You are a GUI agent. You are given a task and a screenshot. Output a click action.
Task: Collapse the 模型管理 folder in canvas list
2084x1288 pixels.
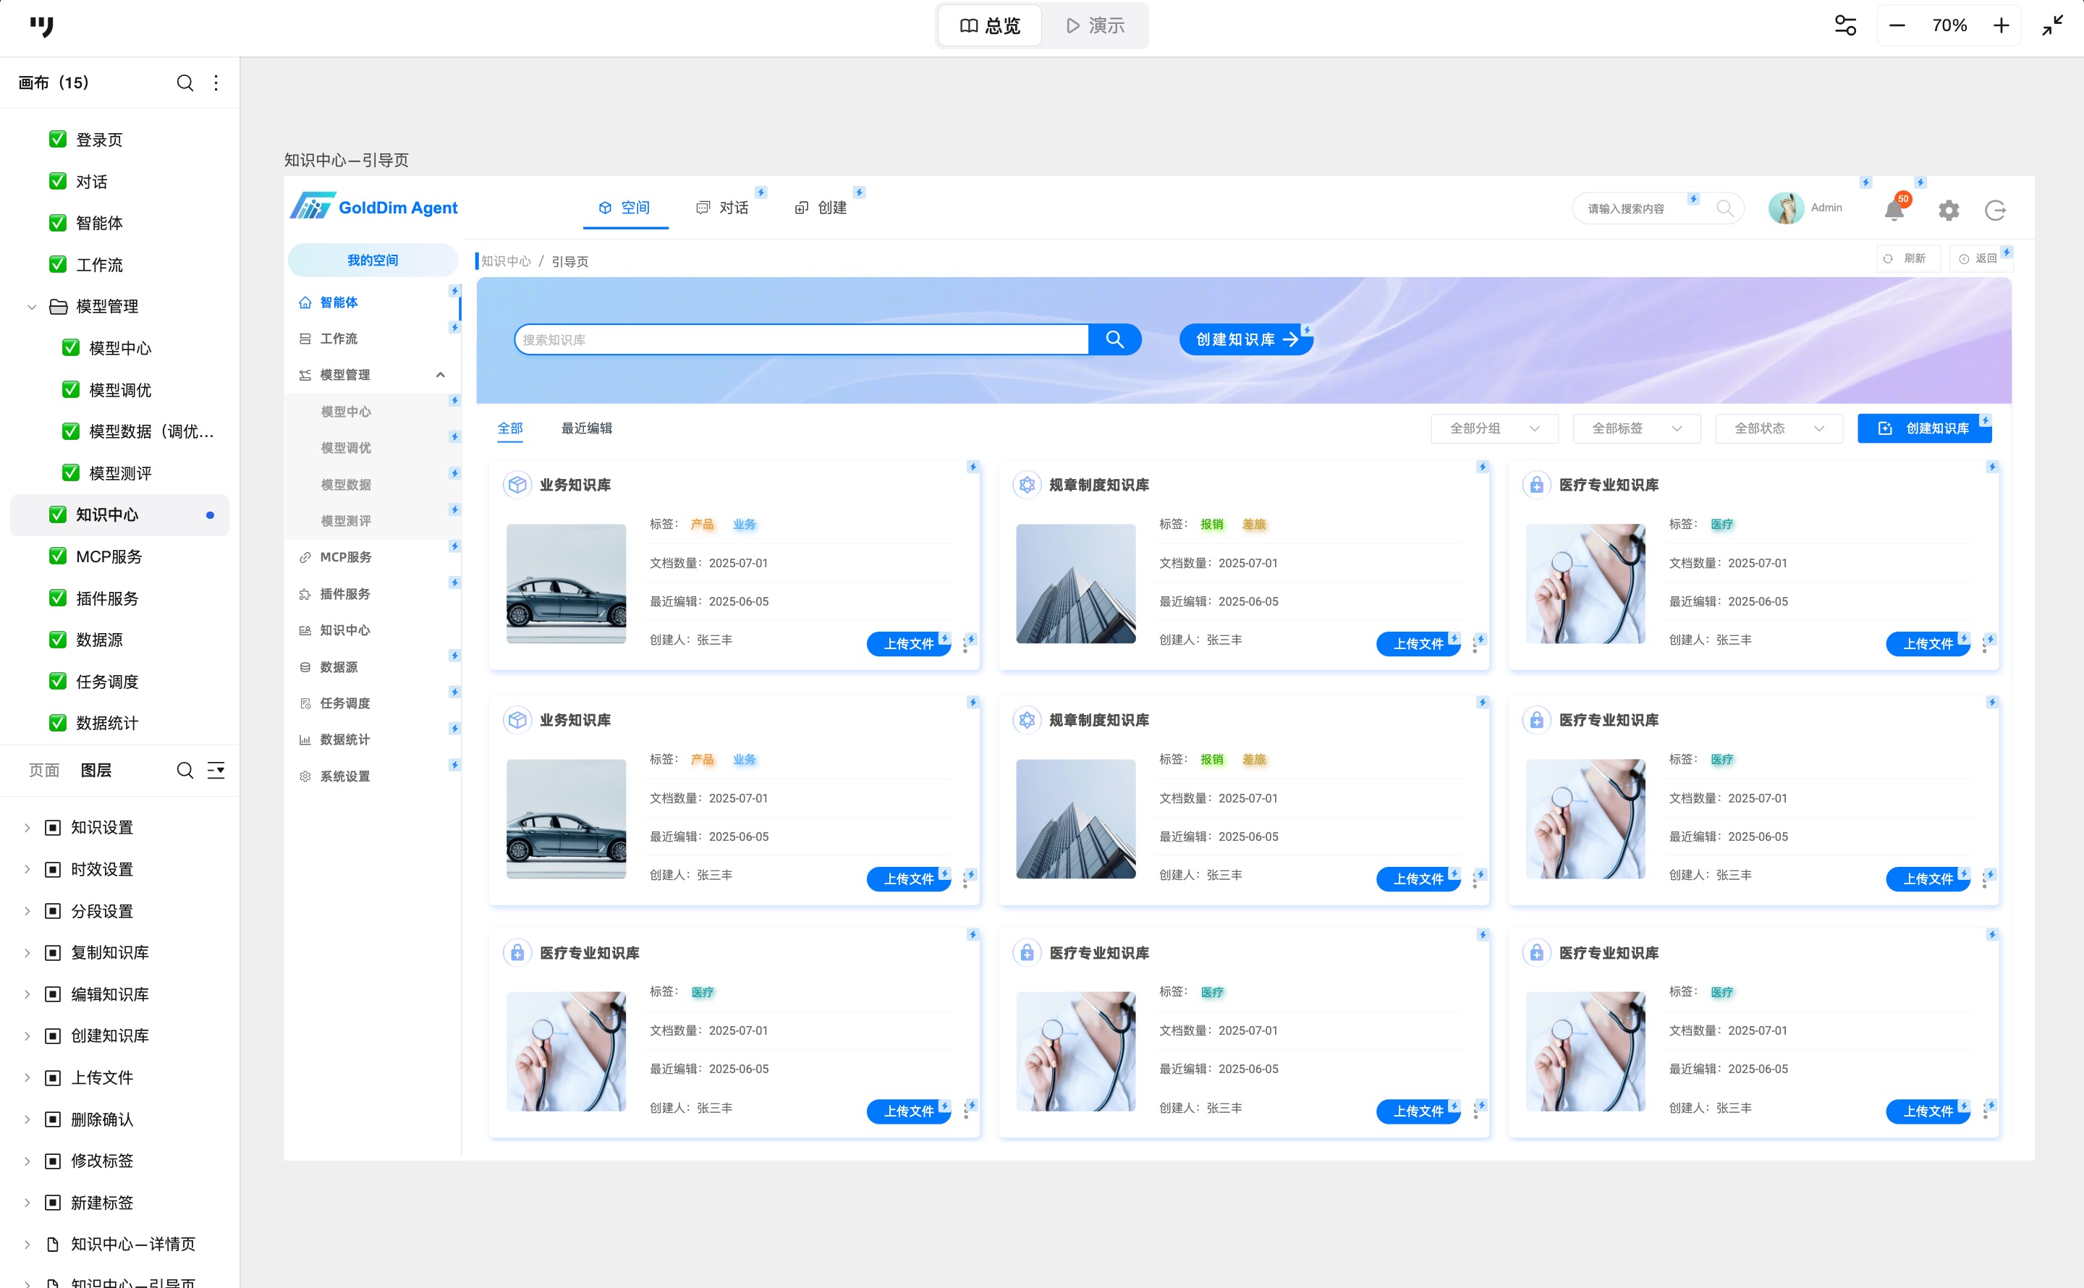pos(32,307)
